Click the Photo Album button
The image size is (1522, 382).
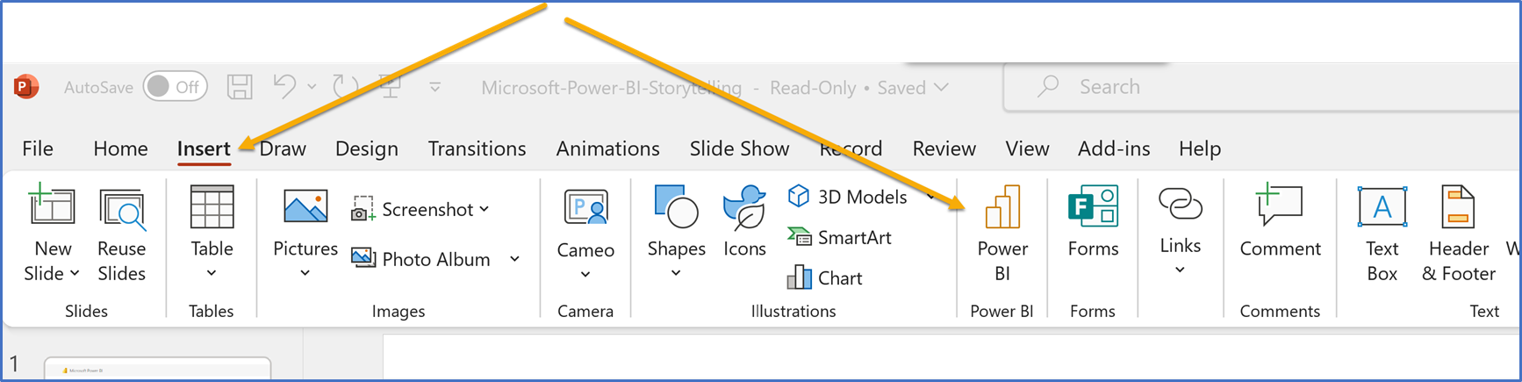click(x=420, y=259)
